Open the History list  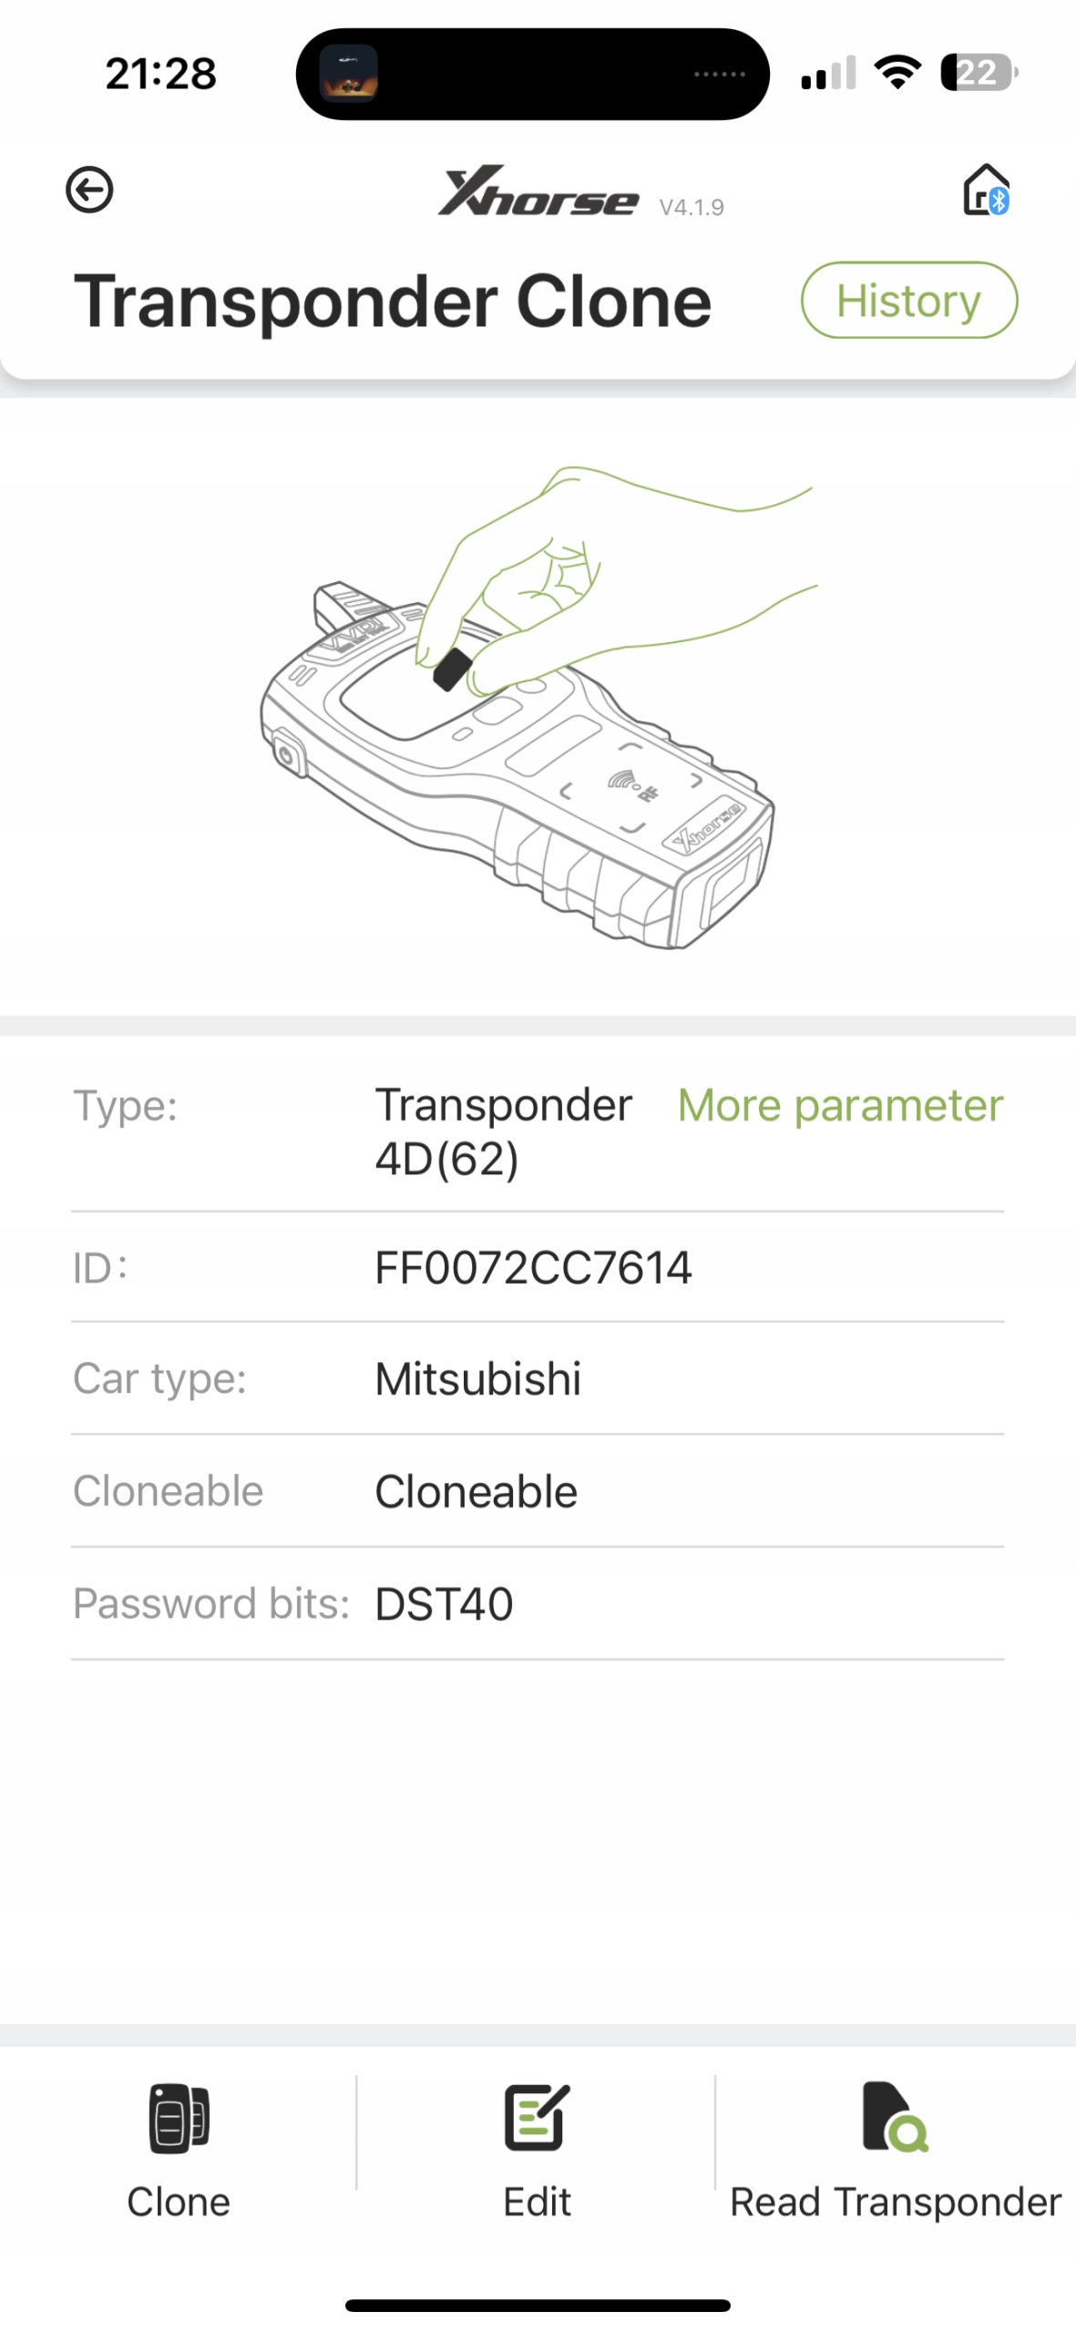908,301
